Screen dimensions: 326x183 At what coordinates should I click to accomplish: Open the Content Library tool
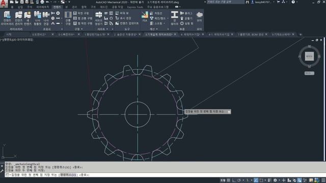(x=7, y=18)
